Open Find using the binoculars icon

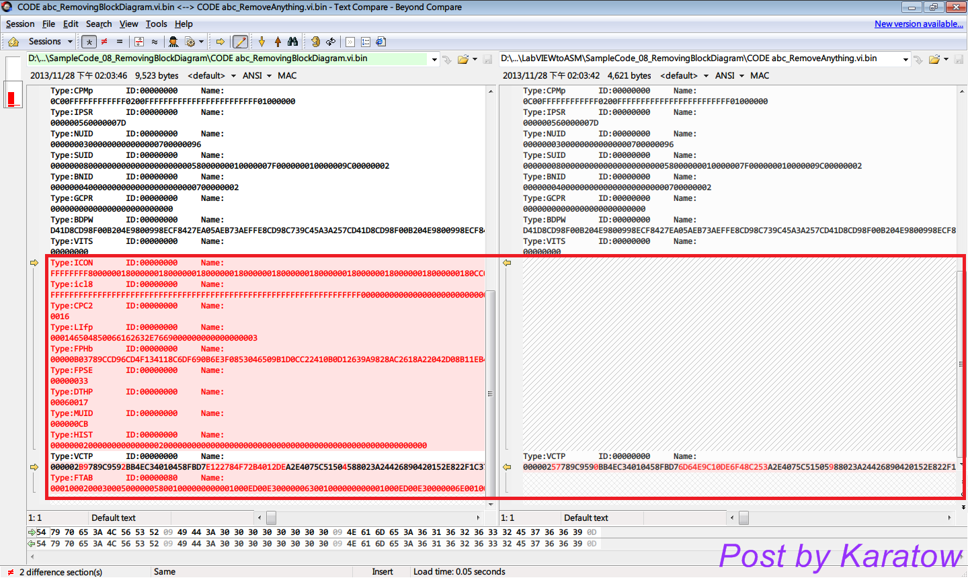(293, 42)
